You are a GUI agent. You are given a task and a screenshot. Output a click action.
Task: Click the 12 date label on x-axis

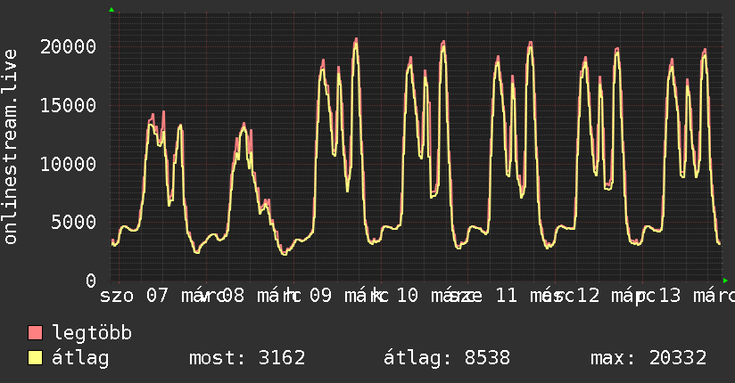click(x=589, y=296)
